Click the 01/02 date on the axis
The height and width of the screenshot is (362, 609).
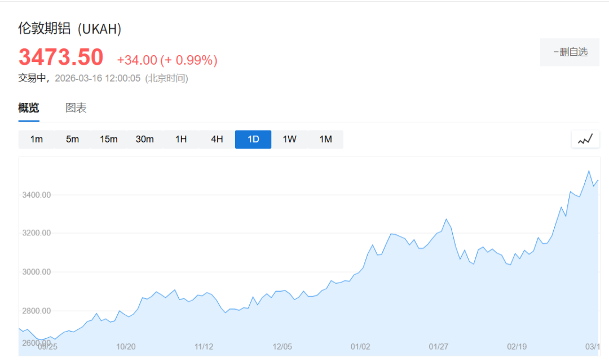[x=360, y=346]
